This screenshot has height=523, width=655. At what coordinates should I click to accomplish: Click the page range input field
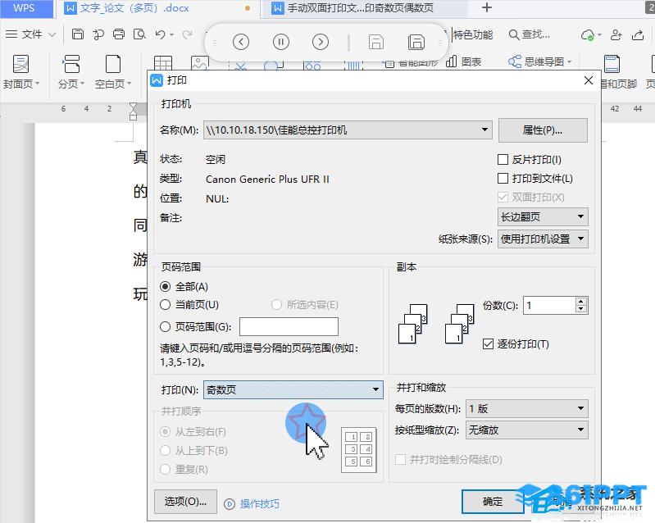click(x=289, y=326)
